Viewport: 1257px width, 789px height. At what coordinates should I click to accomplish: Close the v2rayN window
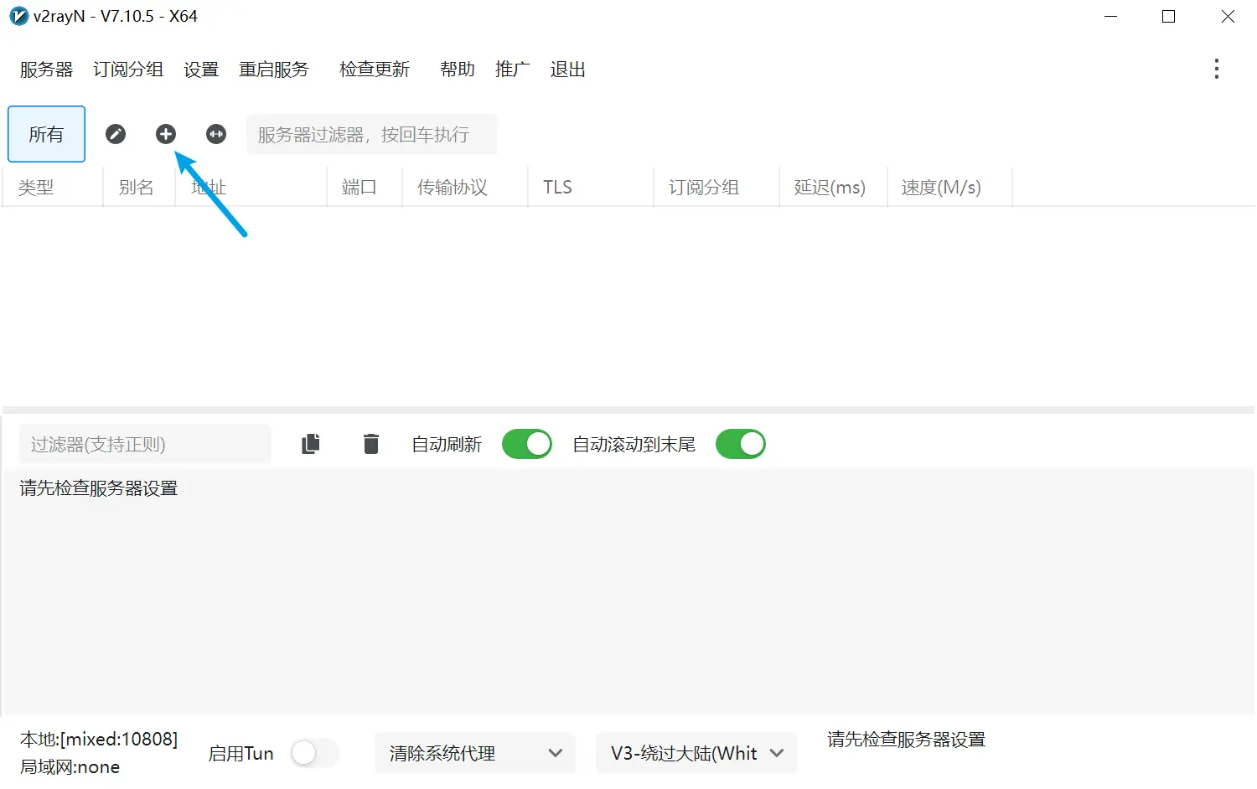coord(1228,17)
